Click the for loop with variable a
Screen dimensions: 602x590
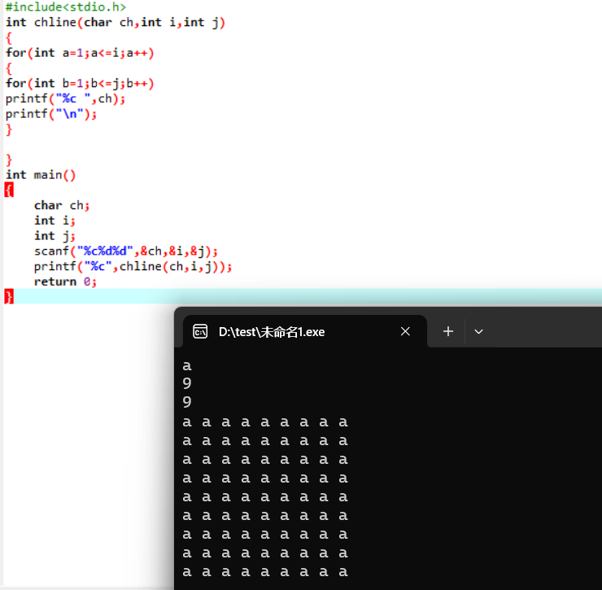(x=80, y=53)
